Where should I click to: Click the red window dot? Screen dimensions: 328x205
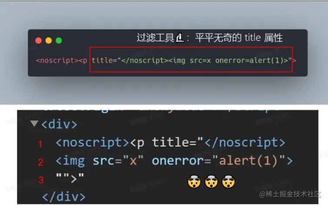point(38,41)
